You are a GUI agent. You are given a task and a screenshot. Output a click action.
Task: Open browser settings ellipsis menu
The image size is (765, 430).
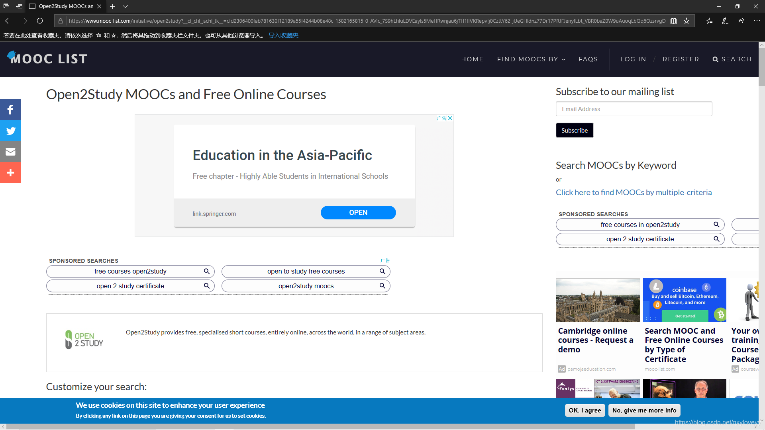[x=757, y=21]
